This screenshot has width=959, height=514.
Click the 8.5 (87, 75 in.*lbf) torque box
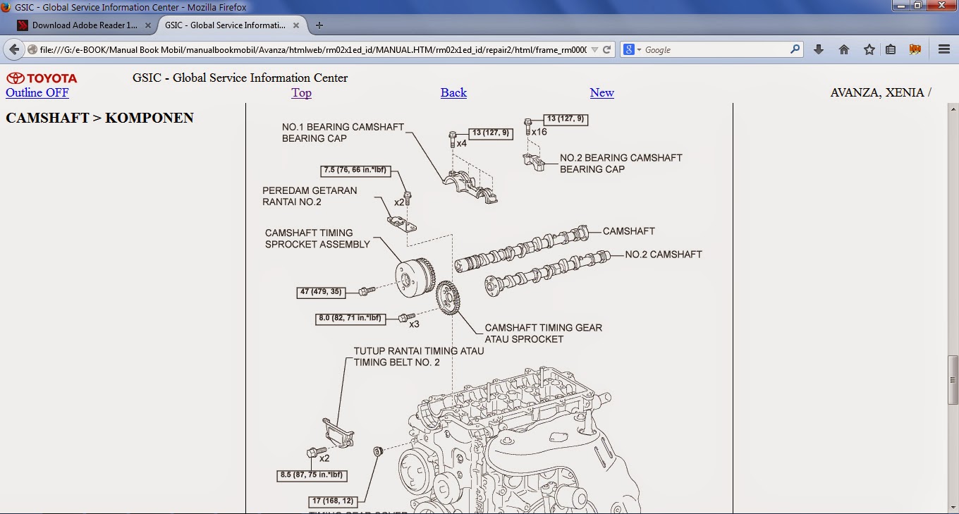click(x=312, y=476)
